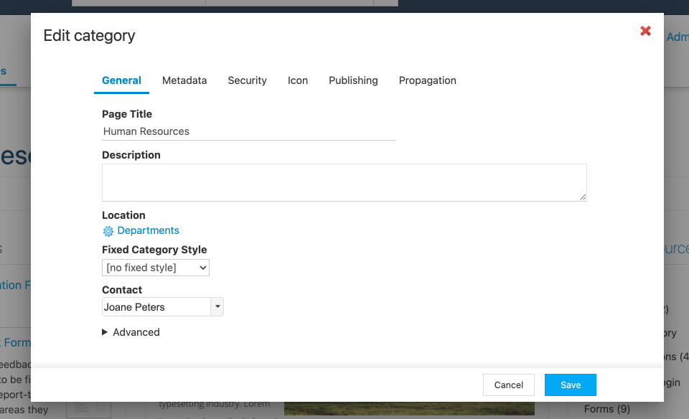The image size is (689, 419).
Task: Select the Propagation tab
Action: [x=428, y=80]
